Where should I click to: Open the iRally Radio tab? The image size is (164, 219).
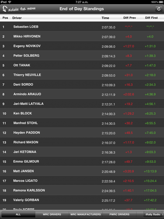point(153,214)
